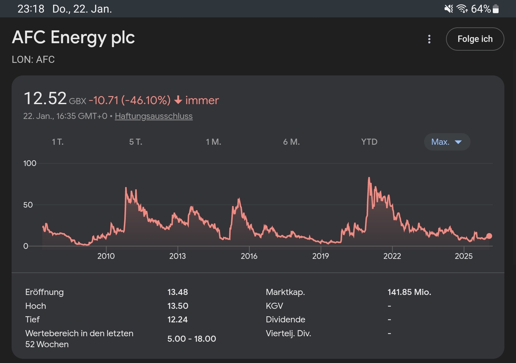The image size is (516, 363).
Task: Tap the date Do., 22. Jan.
Action: tap(82, 9)
